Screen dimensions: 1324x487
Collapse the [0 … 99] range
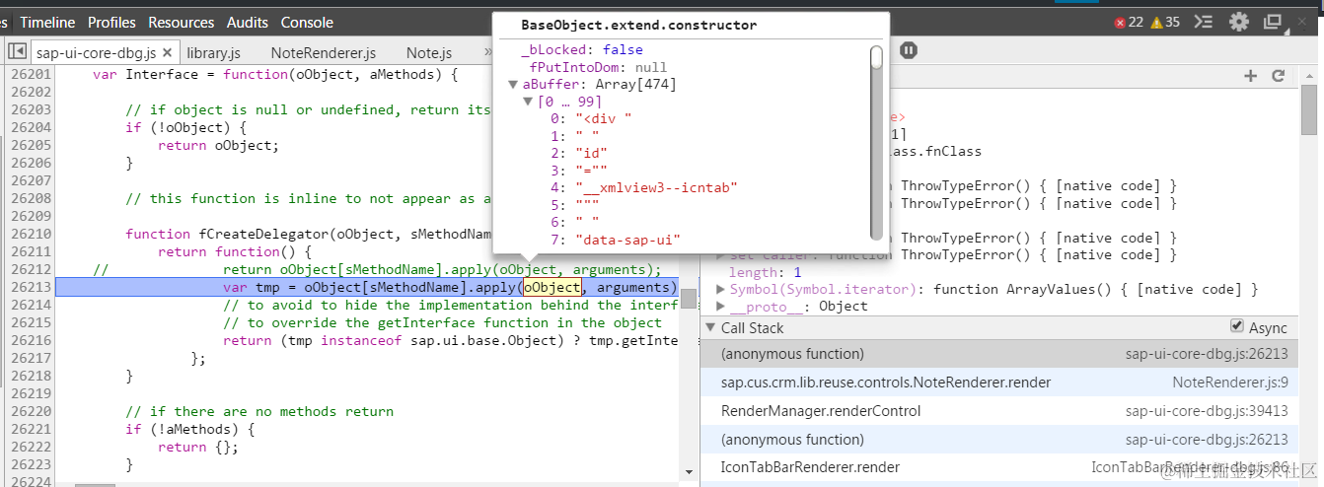pos(530,102)
